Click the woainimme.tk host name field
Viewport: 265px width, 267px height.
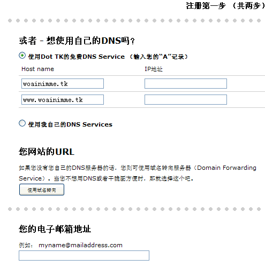63,83
